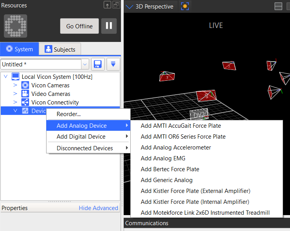Click the split view layout icon
Viewport: 290px width, 231px height.
tap(278, 6)
